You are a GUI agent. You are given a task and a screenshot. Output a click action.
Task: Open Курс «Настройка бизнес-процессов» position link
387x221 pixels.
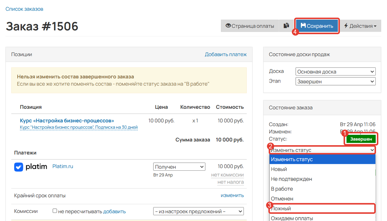(x=67, y=121)
